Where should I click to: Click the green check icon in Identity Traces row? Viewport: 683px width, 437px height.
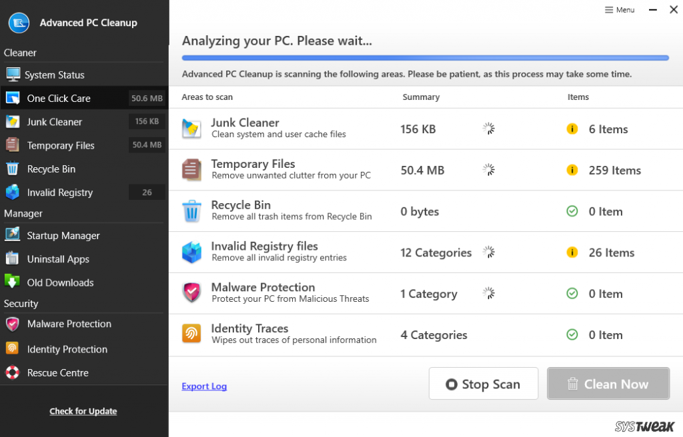(572, 334)
